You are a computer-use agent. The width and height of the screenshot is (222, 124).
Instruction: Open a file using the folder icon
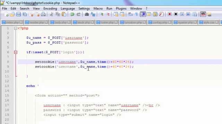pyautogui.click(x=12, y=14)
